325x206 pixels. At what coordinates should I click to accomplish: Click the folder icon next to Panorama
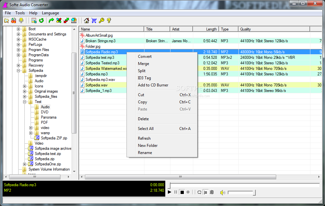(x=37, y=117)
